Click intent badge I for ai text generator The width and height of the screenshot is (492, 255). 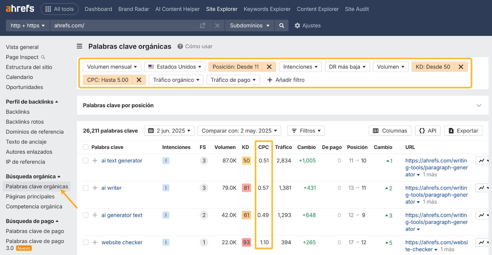tap(166, 161)
